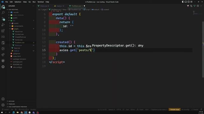Expand the VUE COMPONENT PREVIEW section
Image resolution: width=204 pixels, height=114 pixels.
[x=18, y=107]
